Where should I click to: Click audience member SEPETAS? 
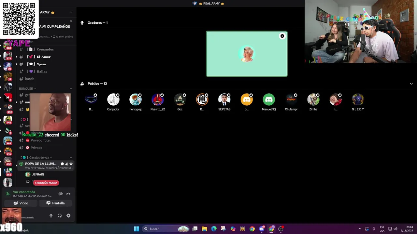(x=224, y=102)
